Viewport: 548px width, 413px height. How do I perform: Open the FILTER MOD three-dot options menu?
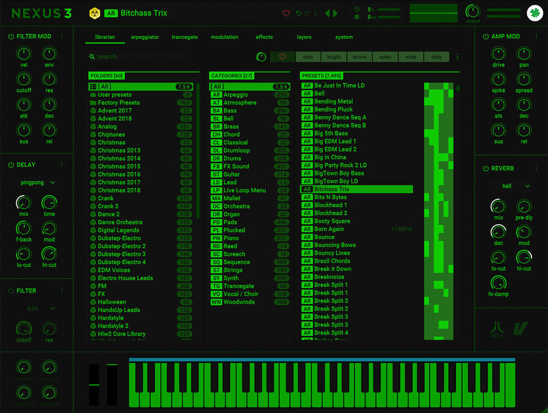62,36
